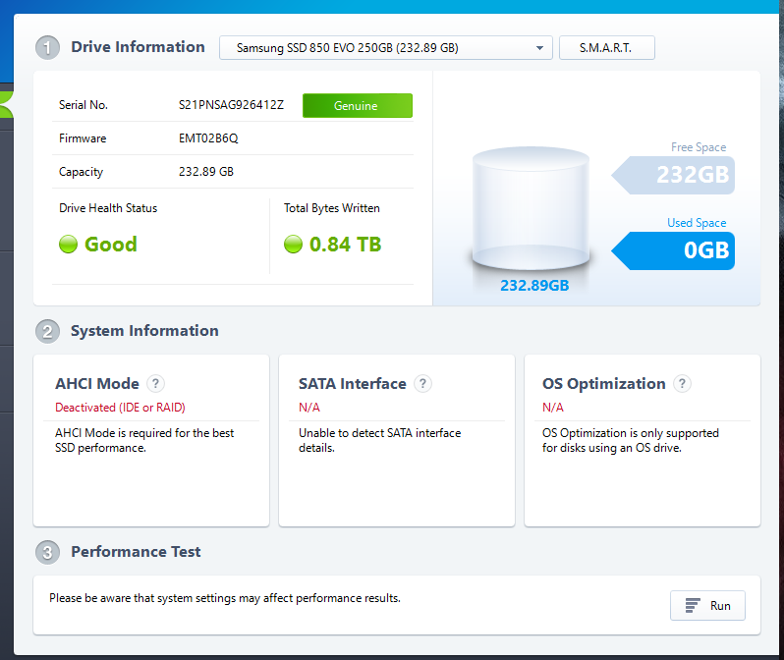
Task: Click the Firmware label
Action: tap(83, 138)
